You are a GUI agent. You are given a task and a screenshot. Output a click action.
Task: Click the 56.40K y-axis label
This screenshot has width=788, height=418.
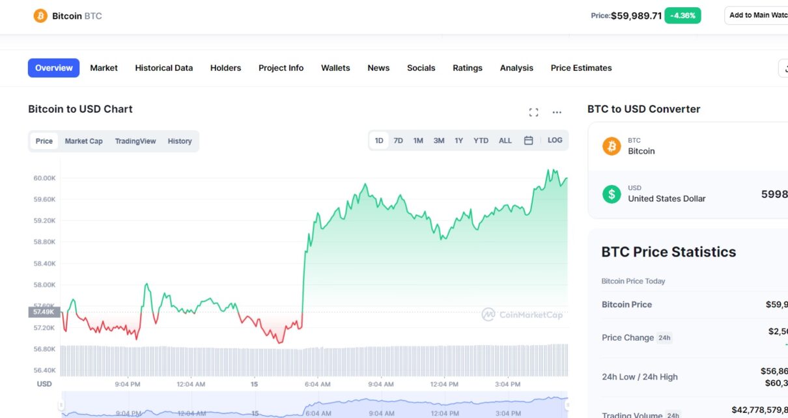[44, 370]
